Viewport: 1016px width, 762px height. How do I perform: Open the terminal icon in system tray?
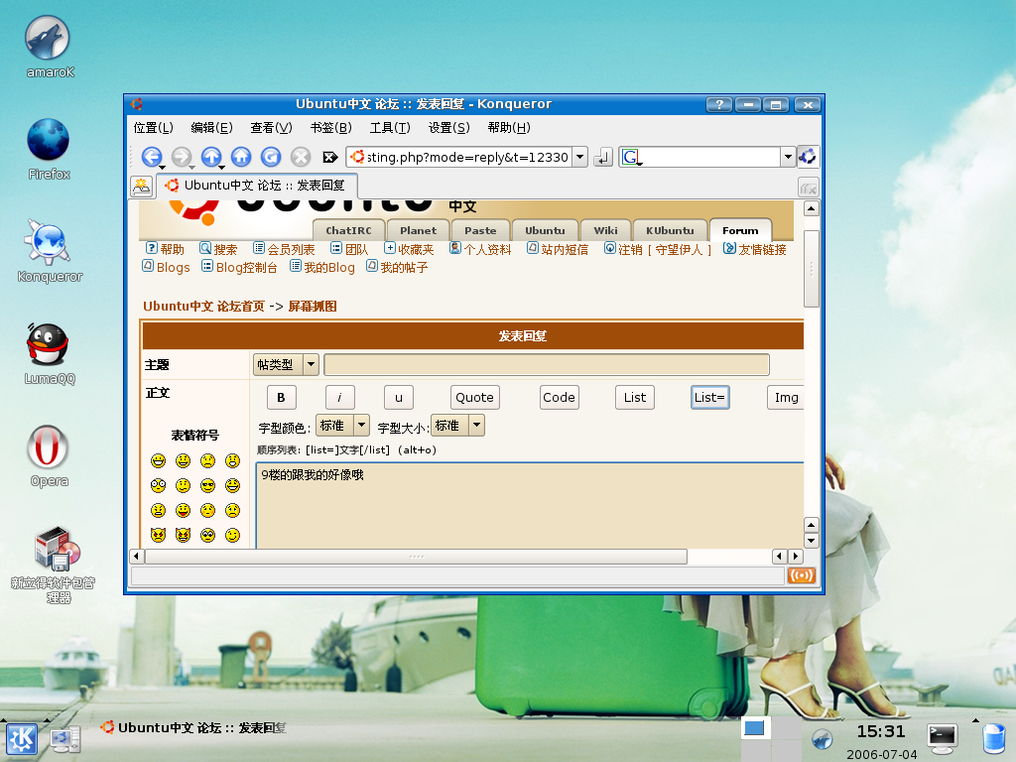(943, 737)
